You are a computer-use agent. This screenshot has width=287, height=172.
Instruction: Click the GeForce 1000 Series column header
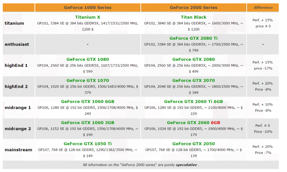tap(88, 8)
